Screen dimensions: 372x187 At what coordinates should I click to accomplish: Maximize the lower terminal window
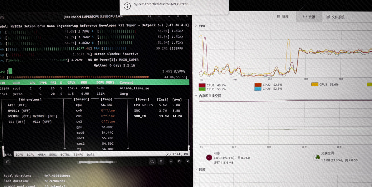[179, 161]
